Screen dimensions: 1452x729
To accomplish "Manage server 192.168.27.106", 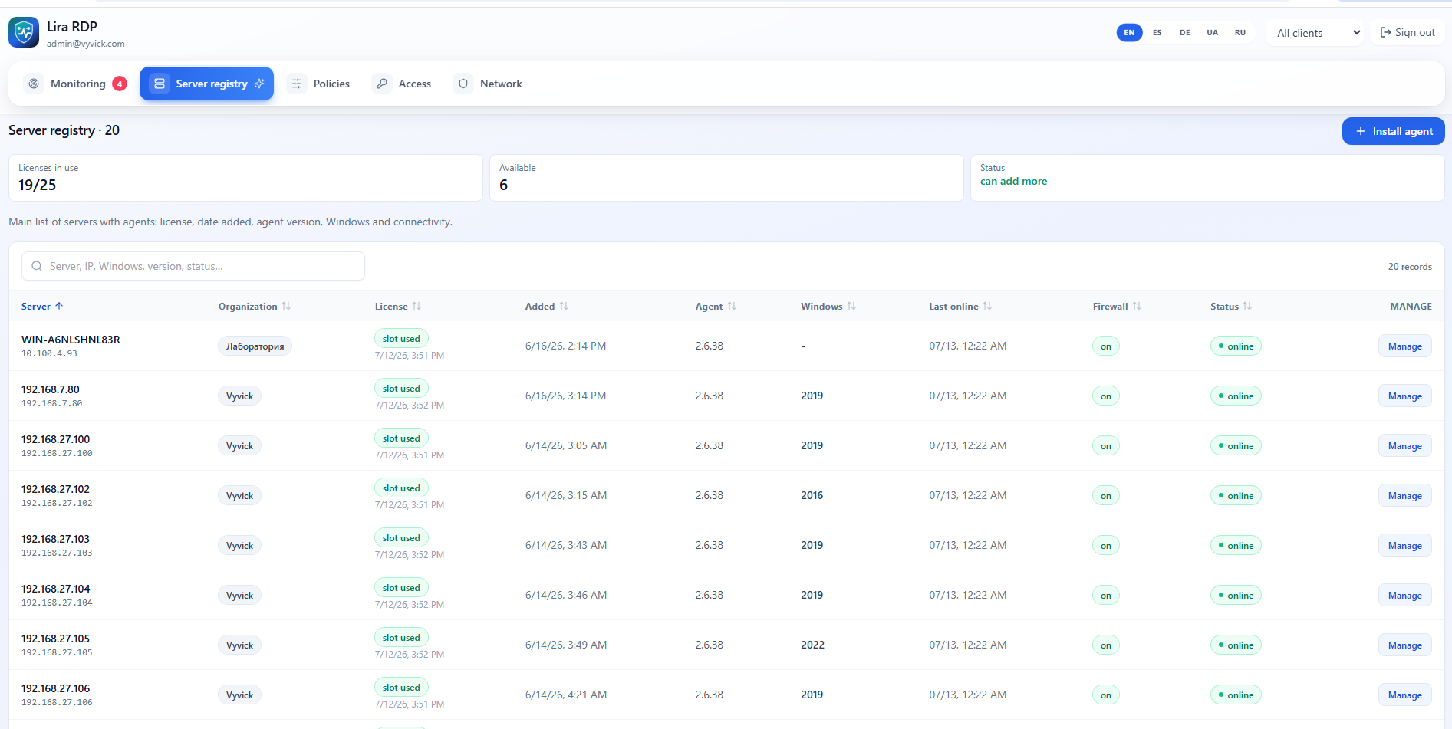I will click(x=1404, y=695).
